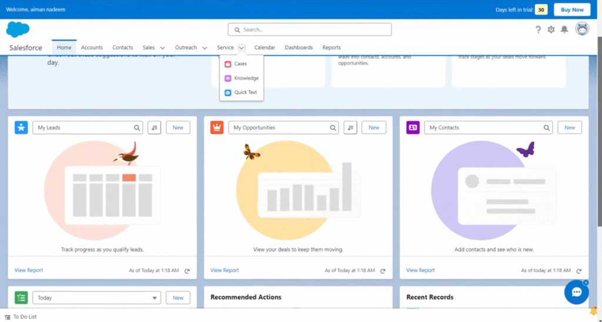Open the Reports tab
Viewport: 602px width, 322px height.
(x=332, y=48)
